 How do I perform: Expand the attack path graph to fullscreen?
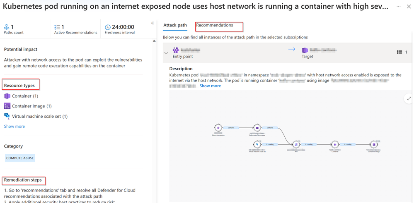click(409, 98)
